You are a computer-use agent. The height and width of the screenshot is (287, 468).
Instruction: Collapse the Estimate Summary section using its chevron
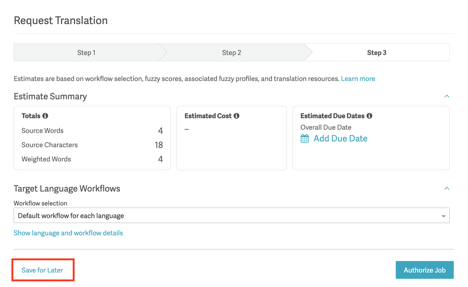coord(447,96)
